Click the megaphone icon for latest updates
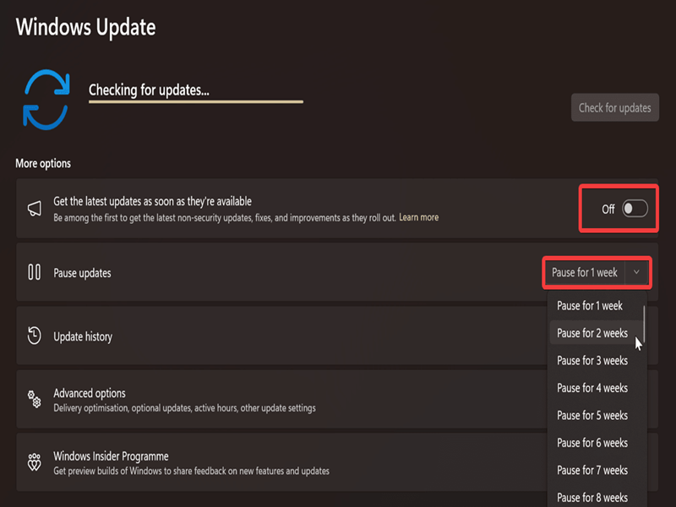The image size is (676, 507). click(x=35, y=209)
